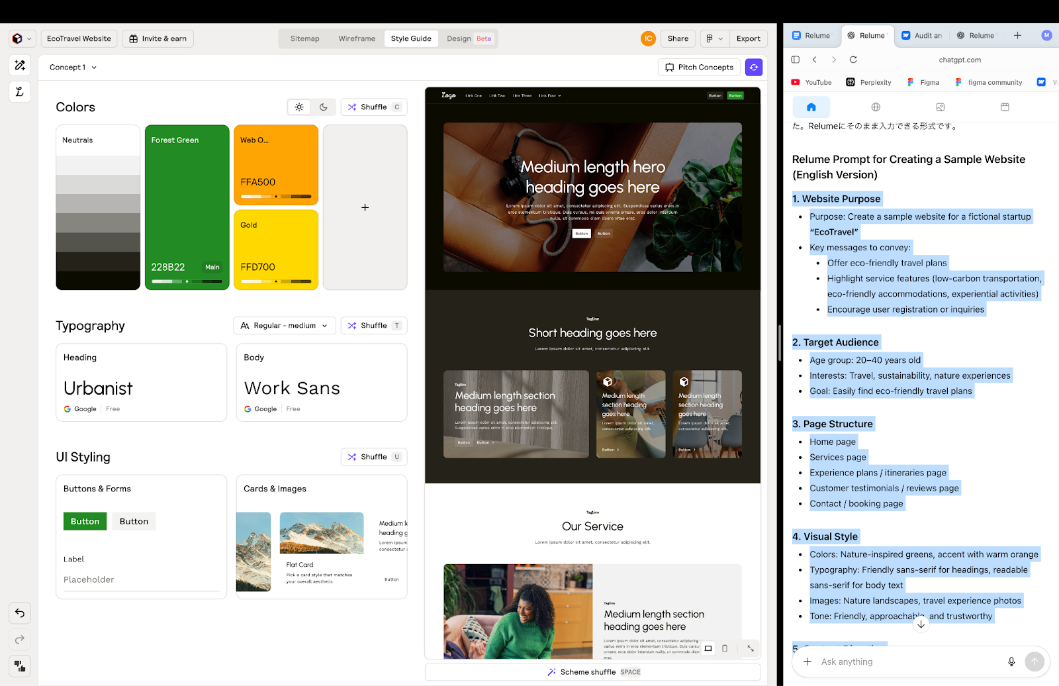
Task: Click the Pitch Concepts button
Action: [699, 67]
